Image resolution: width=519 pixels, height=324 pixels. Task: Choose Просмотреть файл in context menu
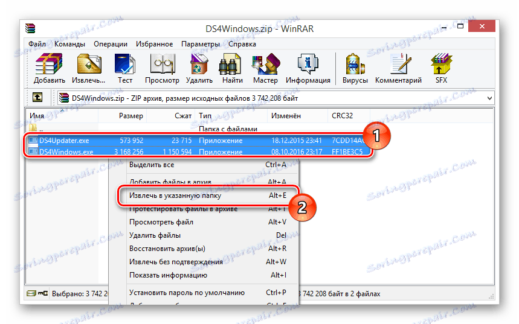point(207,222)
